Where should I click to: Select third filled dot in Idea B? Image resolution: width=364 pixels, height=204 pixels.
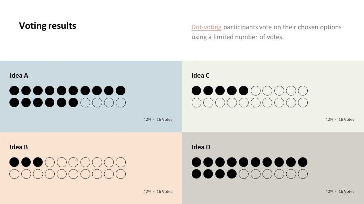pos(38,162)
